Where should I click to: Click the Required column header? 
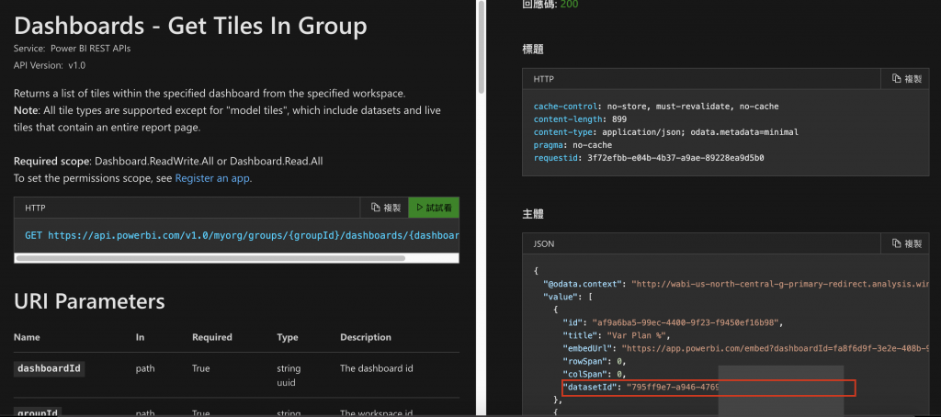212,337
